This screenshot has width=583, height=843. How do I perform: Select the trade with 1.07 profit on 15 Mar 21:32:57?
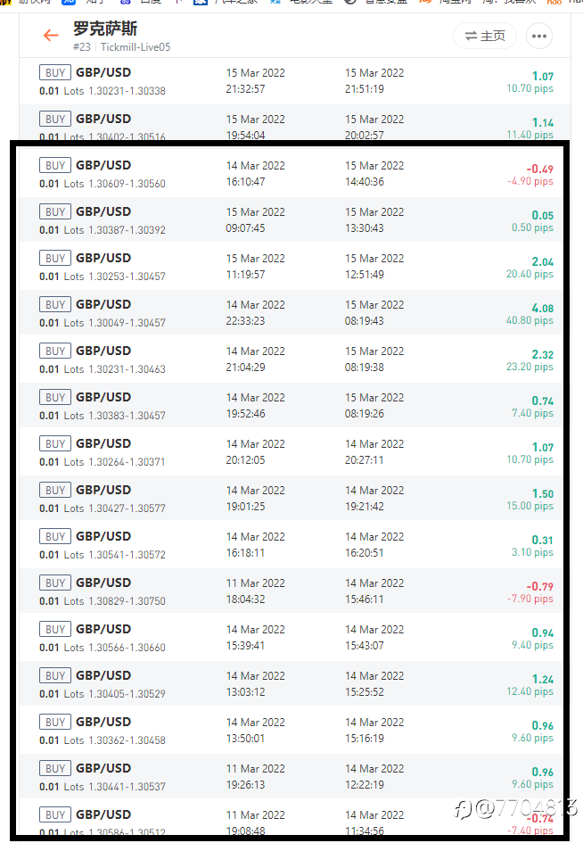pos(295,81)
